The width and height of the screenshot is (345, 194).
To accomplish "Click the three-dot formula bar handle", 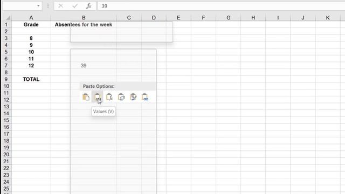I will tap(48, 6).
